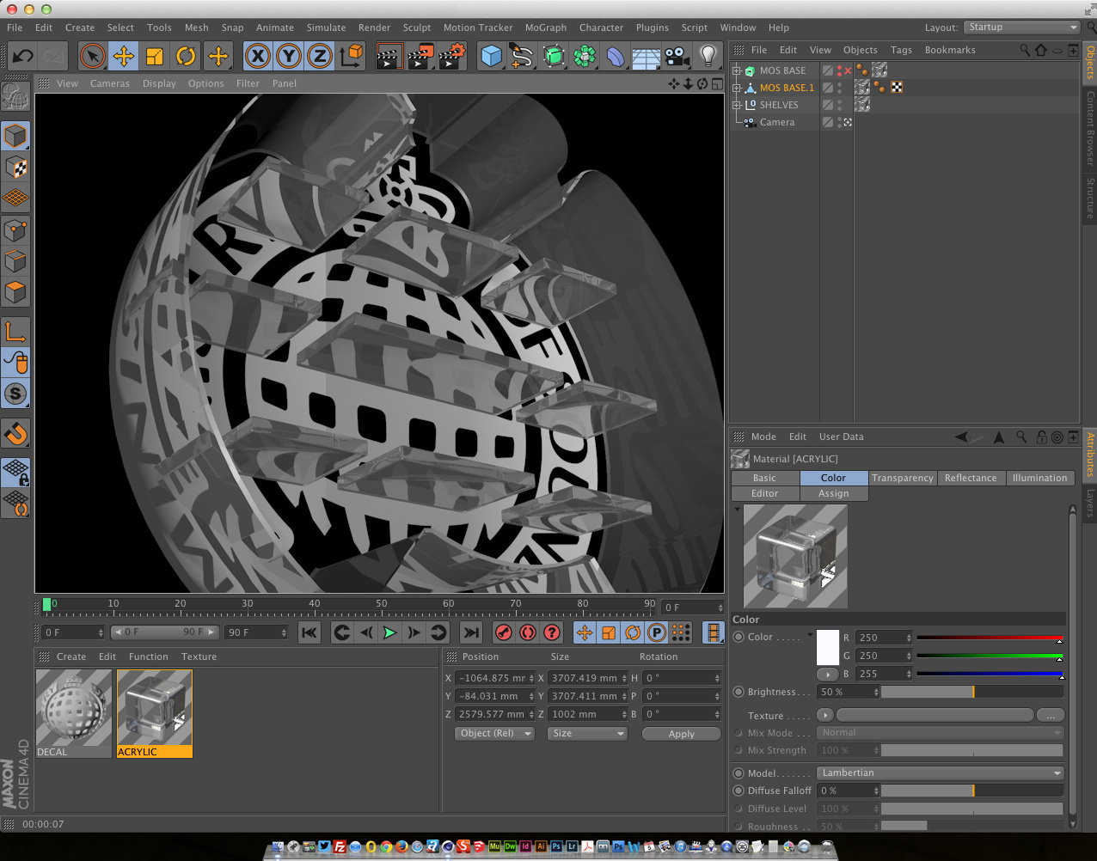The height and width of the screenshot is (861, 1097).
Task: Activate the Rotate tool
Action: 186,57
